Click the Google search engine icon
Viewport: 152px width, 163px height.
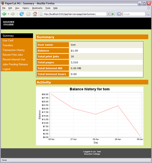119,14
